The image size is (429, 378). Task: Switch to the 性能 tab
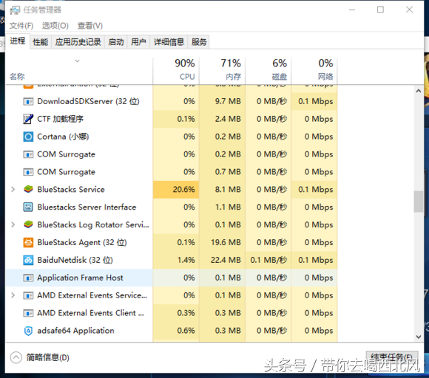pyautogui.click(x=41, y=42)
